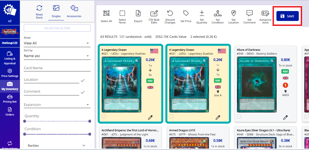309x150 pixels.
Task: Switch to the Singles tab
Action: (56, 11)
